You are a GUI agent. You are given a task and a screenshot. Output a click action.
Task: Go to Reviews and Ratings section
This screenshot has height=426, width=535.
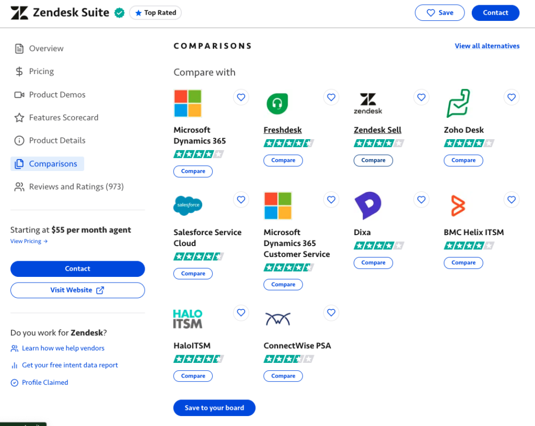[x=76, y=187]
